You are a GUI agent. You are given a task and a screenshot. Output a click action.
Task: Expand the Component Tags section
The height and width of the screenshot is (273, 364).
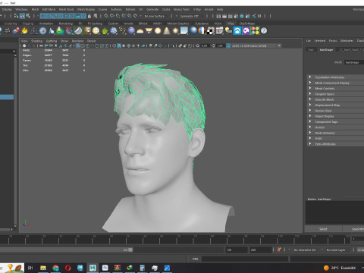pyautogui.click(x=335, y=121)
